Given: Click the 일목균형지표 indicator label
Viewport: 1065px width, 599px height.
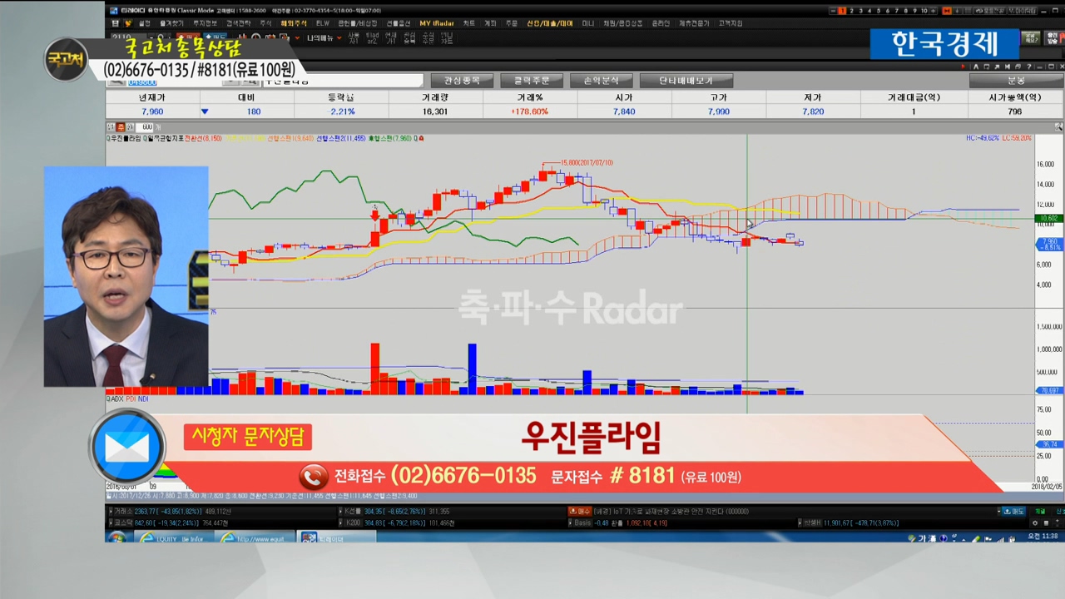Looking at the screenshot, I should [x=163, y=138].
